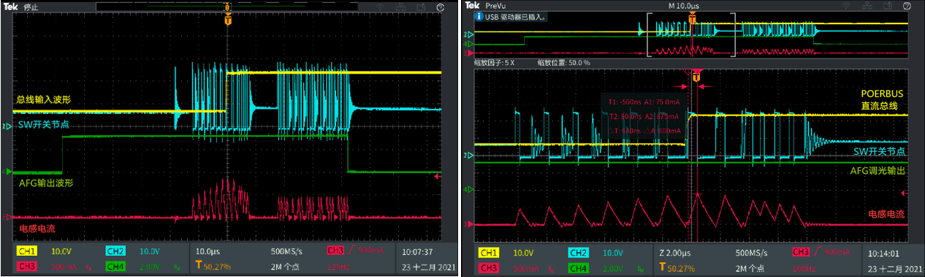Viewport: 925px width, 277px height.
Task: Click the zoom window bracket in overview
Action: click(690, 34)
